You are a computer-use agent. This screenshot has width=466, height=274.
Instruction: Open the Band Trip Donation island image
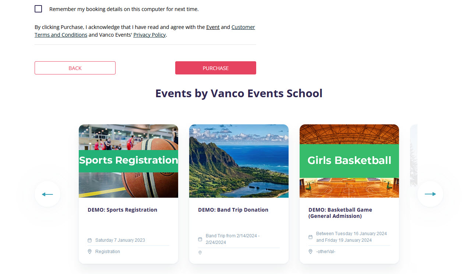pos(239,161)
